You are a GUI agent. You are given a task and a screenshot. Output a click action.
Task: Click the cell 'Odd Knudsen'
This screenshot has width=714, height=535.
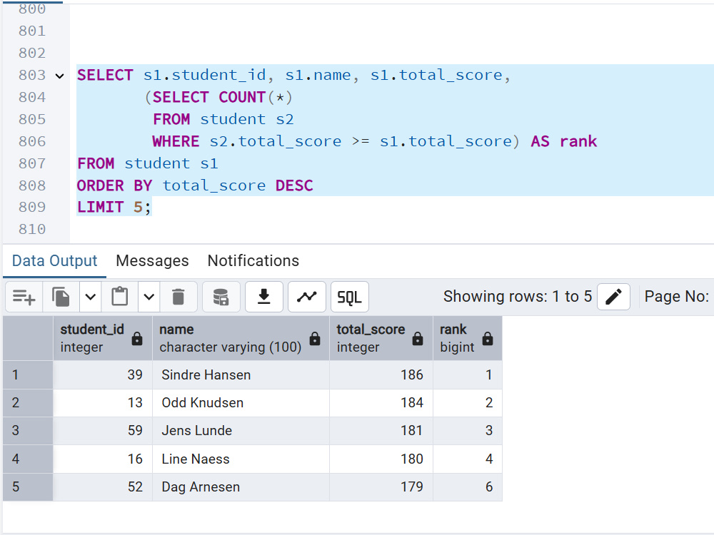241,402
